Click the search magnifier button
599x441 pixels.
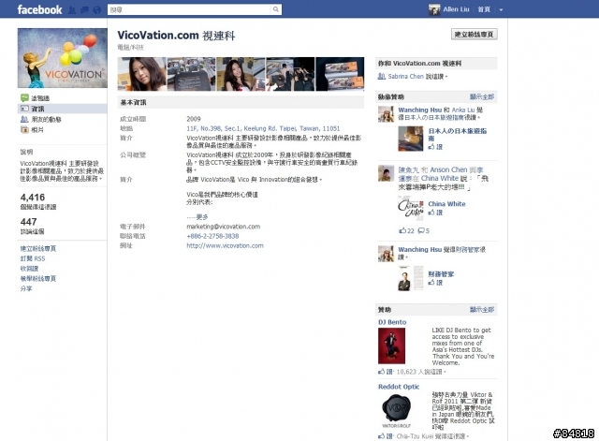click(276, 9)
